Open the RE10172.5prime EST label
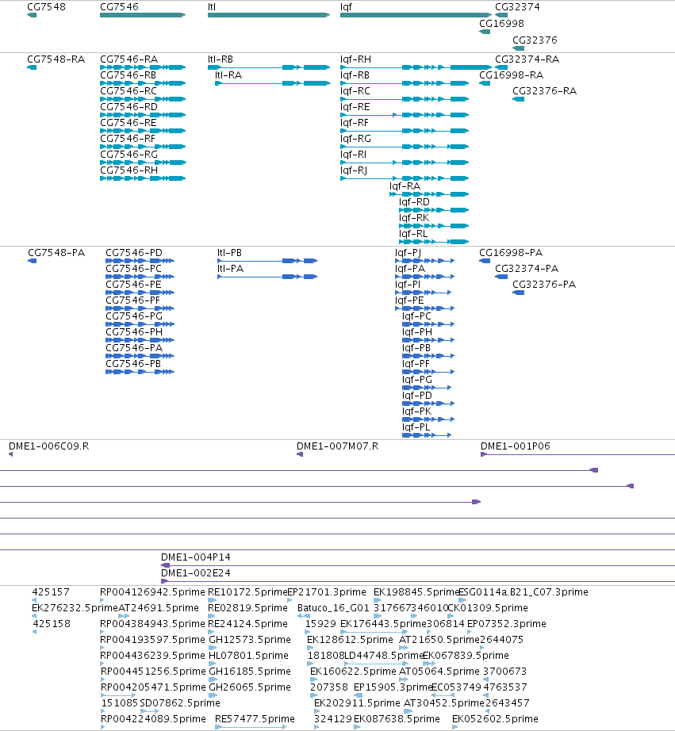Viewport: 675px width, 731px height. tap(247, 592)
